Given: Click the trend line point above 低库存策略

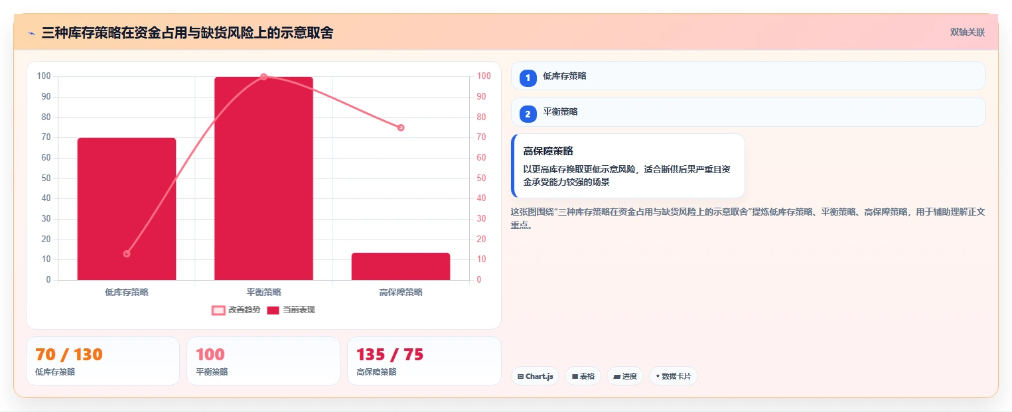Looking at the screenshot, I should pyautogui.click(x=127, y=253).
